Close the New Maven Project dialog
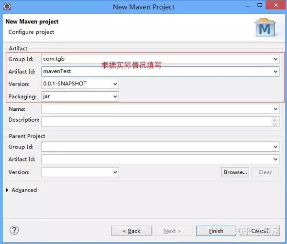This screenshot has width=287, height=244. point(276,5)
